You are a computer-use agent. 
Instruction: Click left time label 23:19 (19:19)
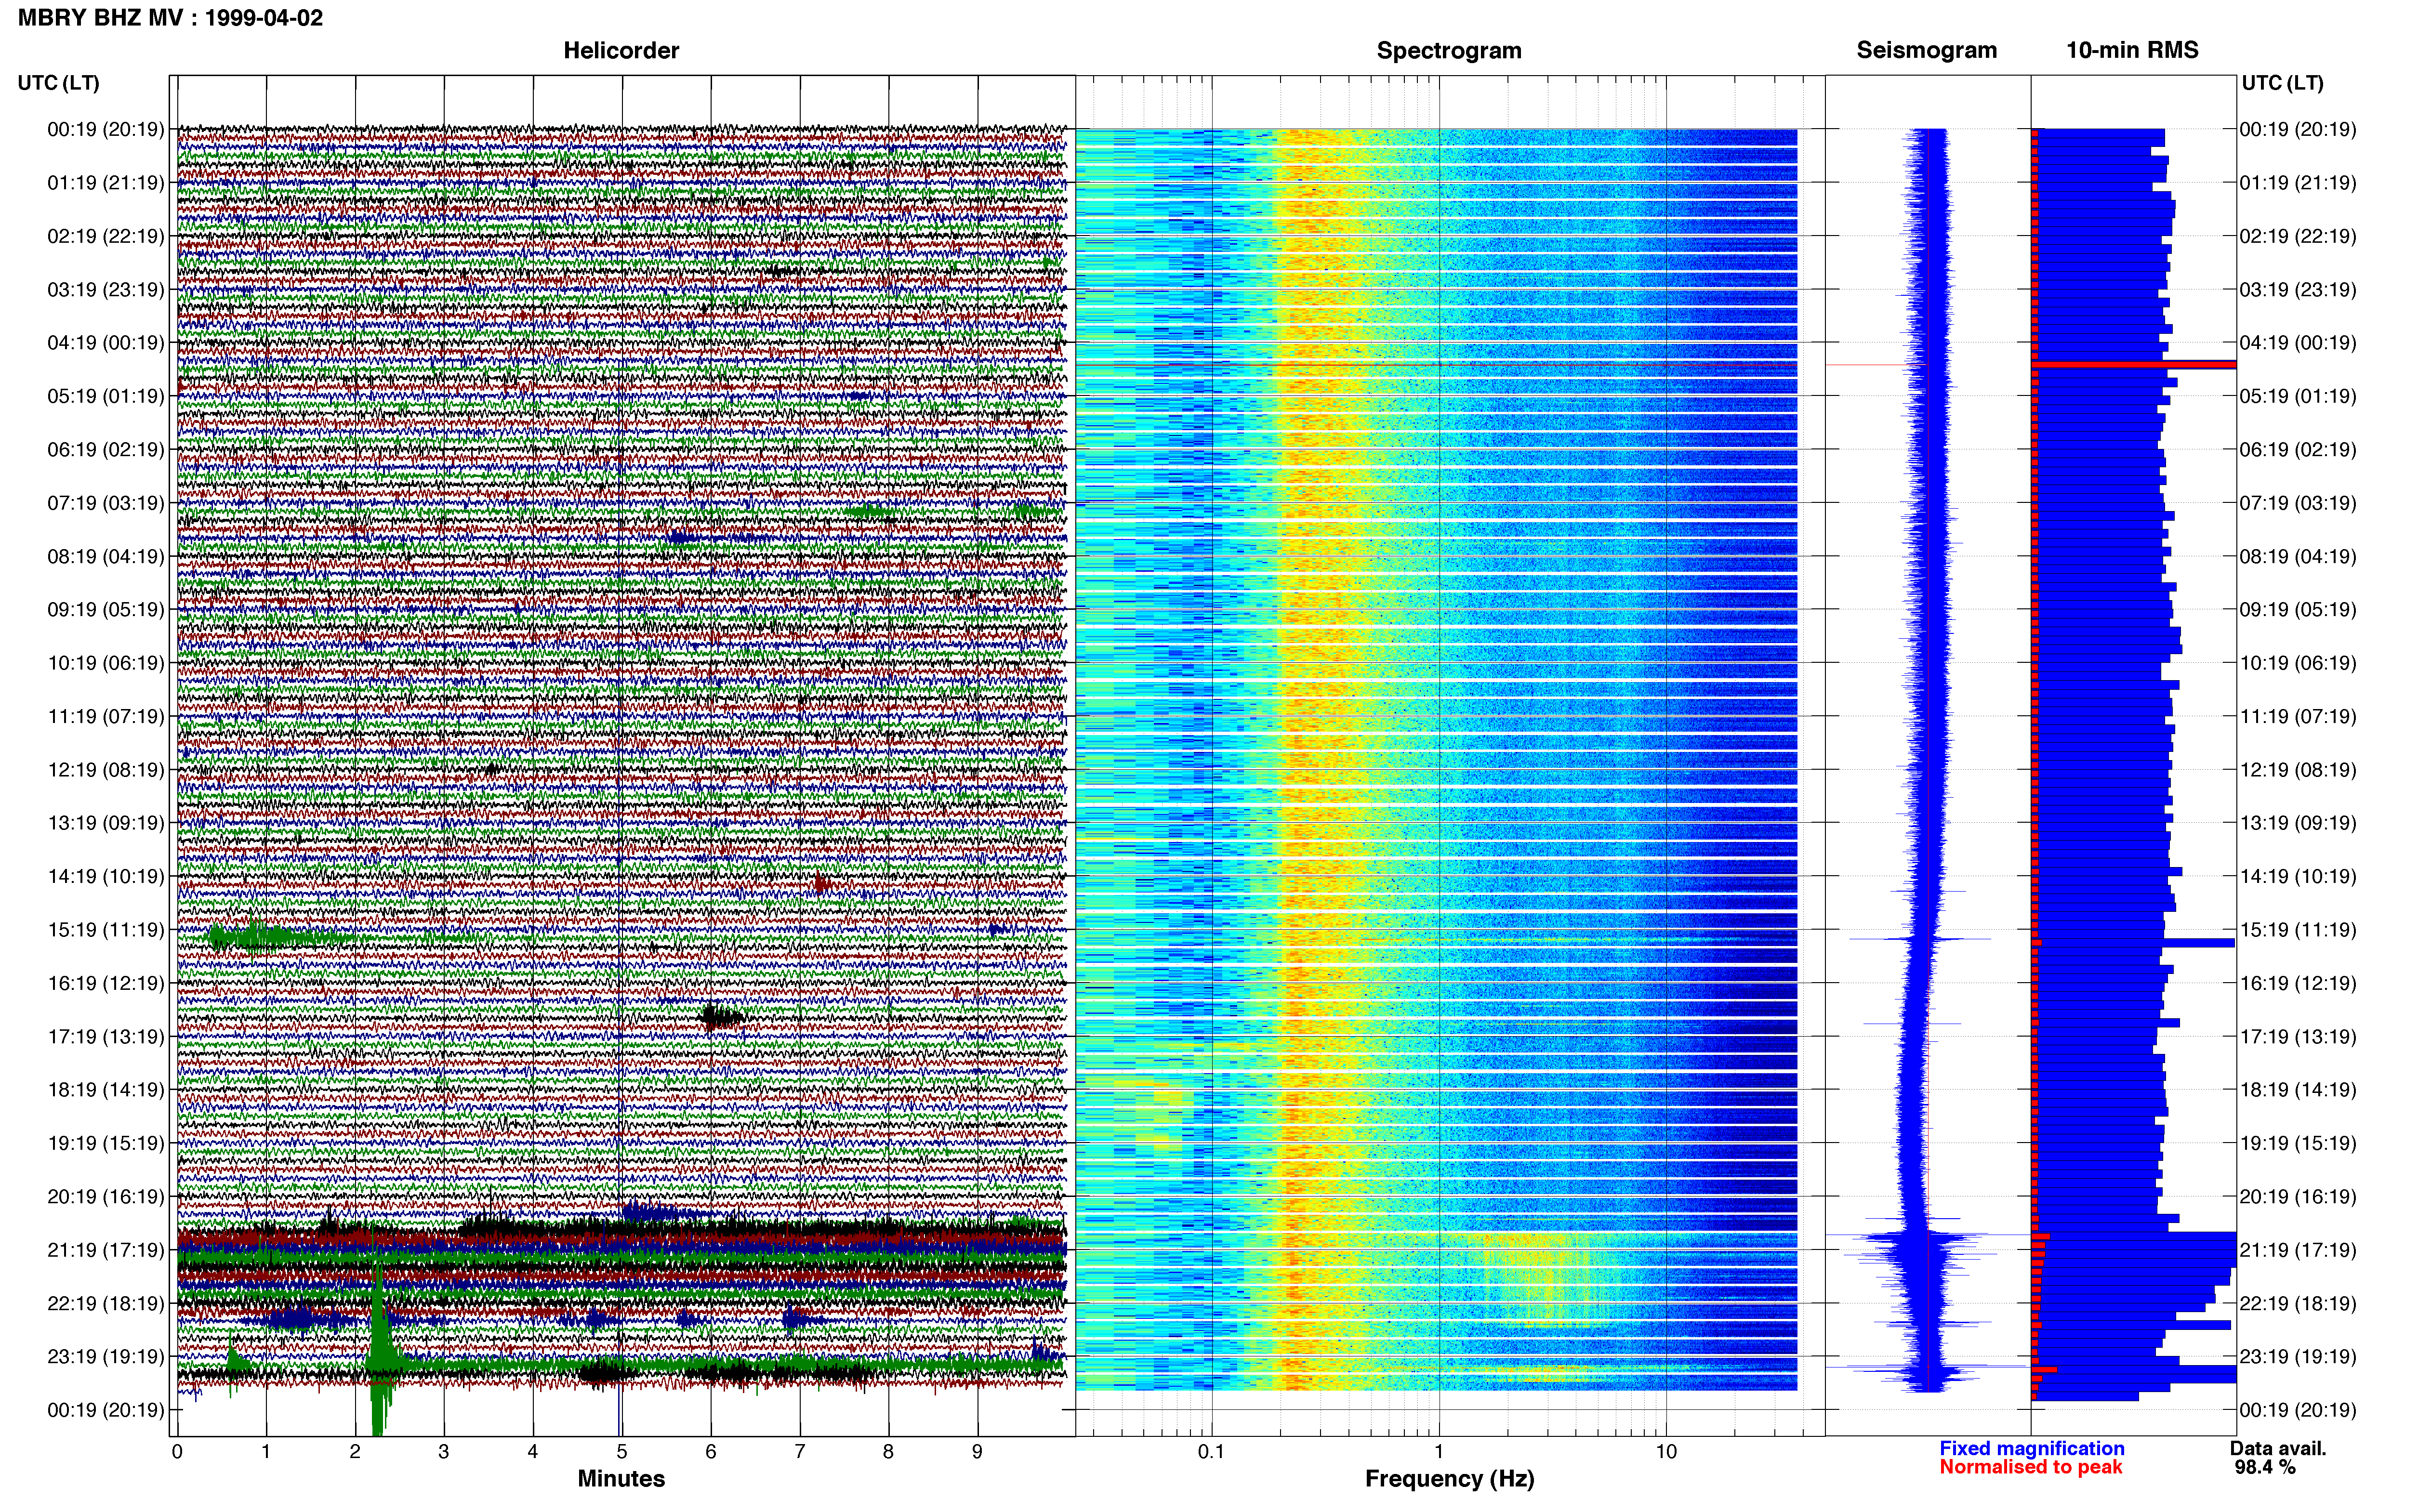pos(106,1357)
